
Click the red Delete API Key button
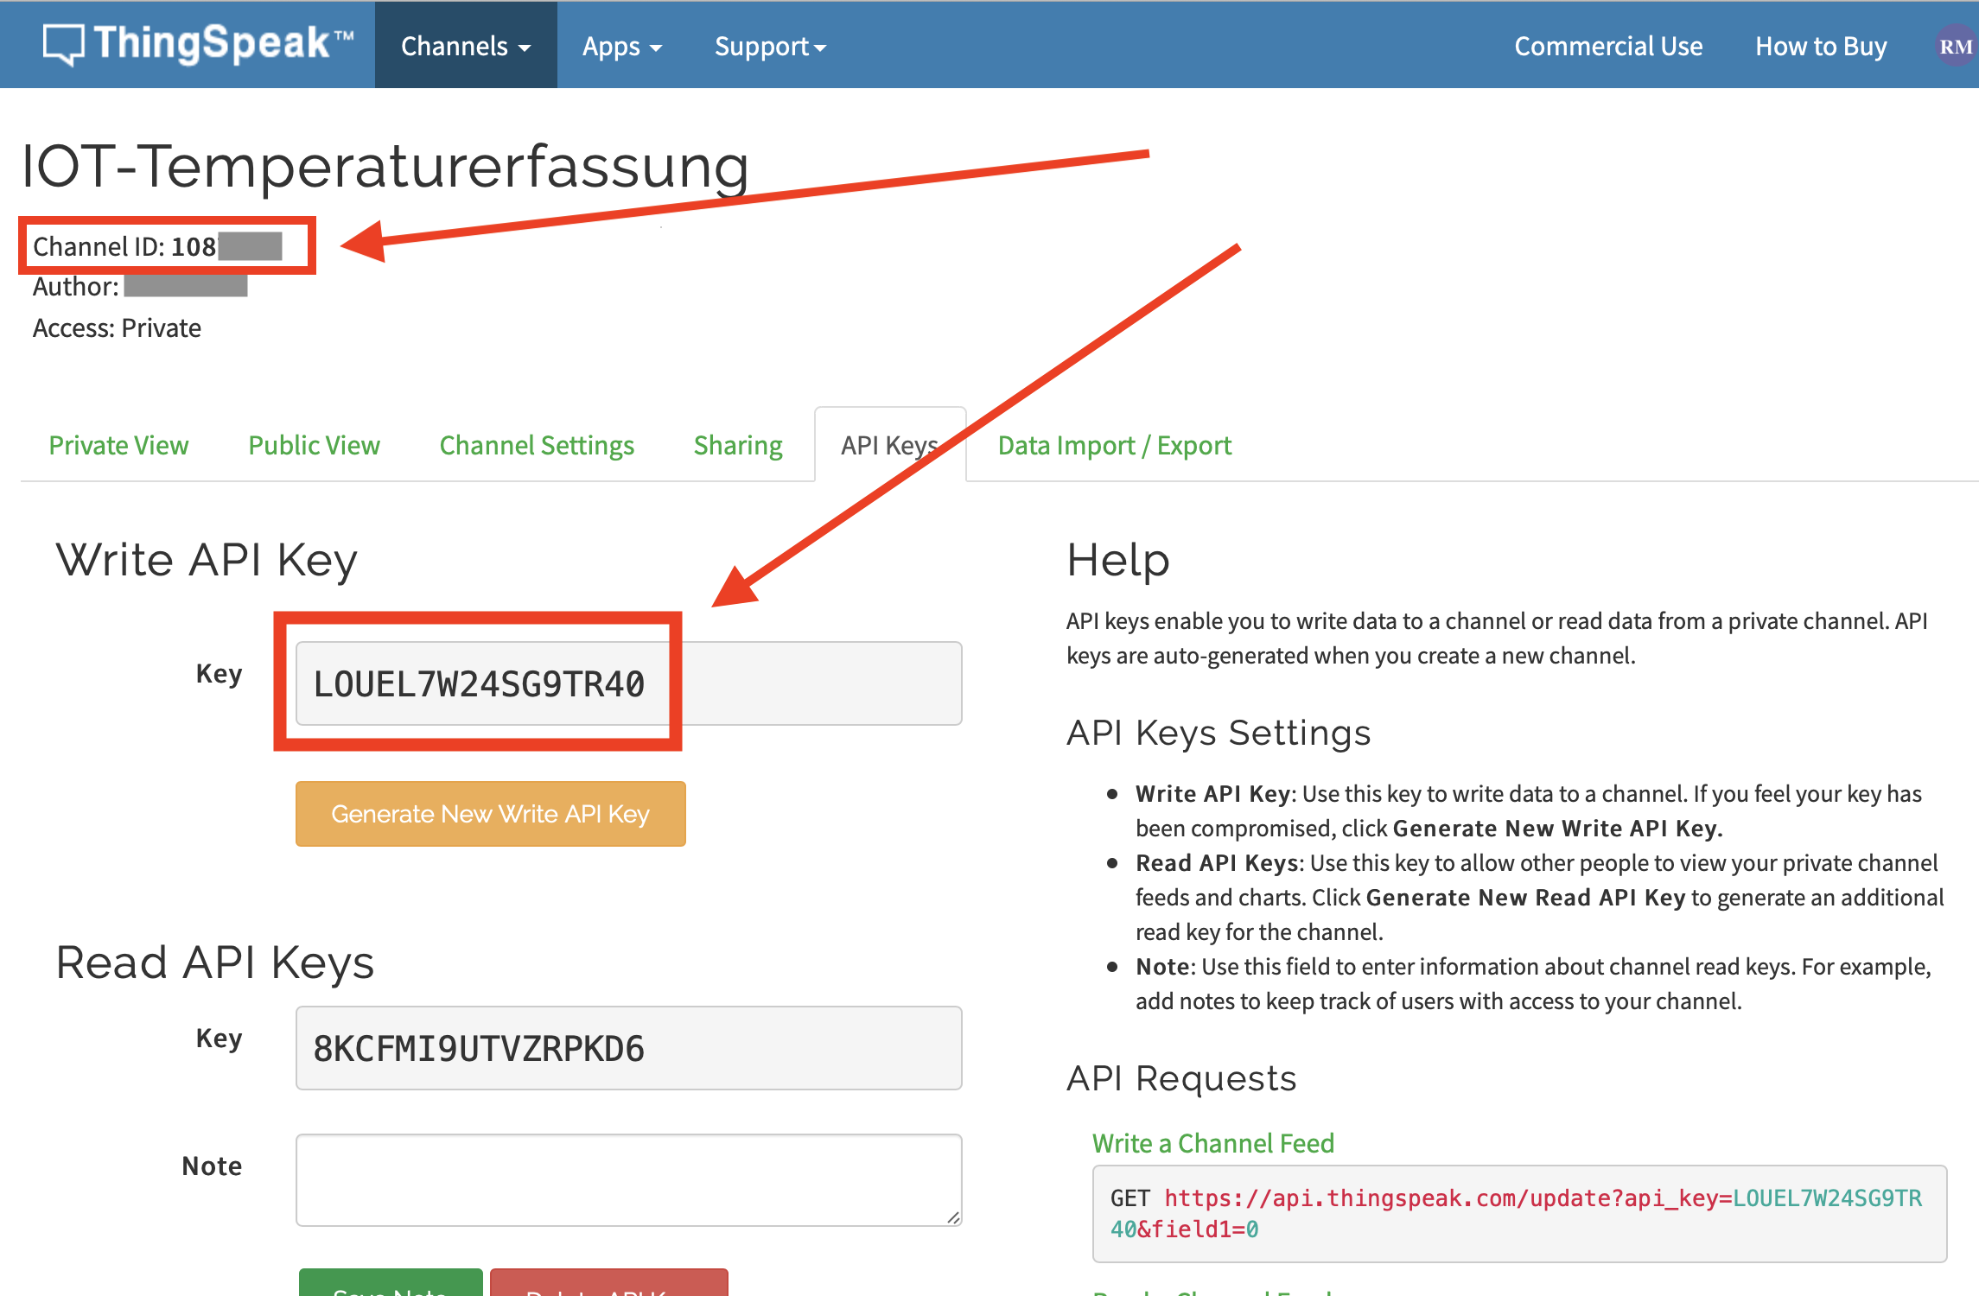point(608,1285)
